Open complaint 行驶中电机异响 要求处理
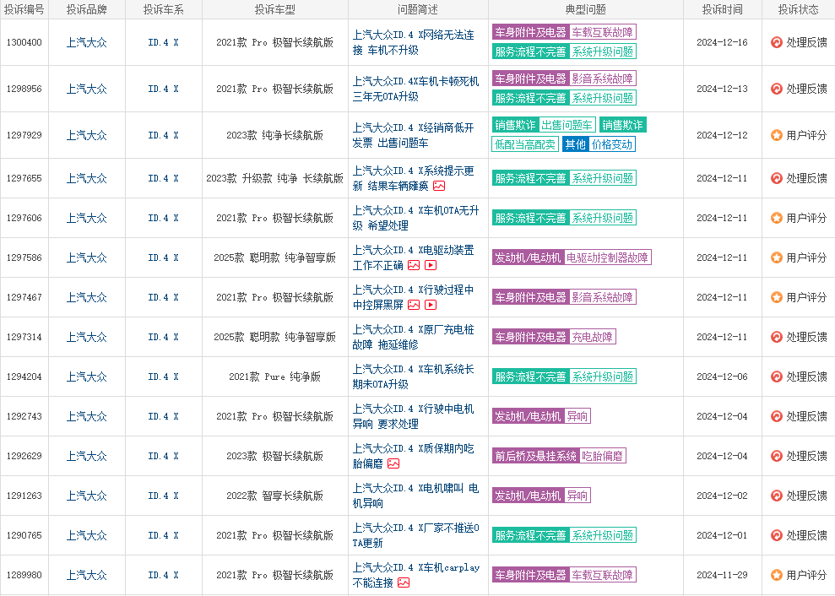835x596 pixels. 413,416
